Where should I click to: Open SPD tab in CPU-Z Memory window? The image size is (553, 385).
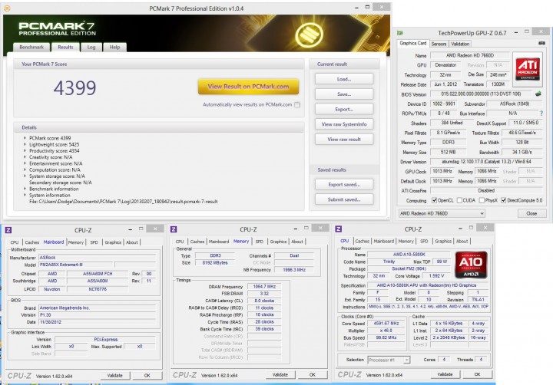260,242
